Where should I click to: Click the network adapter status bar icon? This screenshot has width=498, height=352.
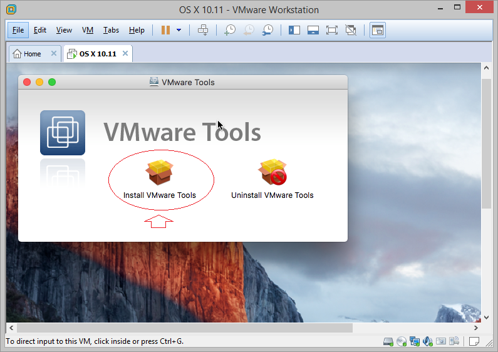[415, 341]
